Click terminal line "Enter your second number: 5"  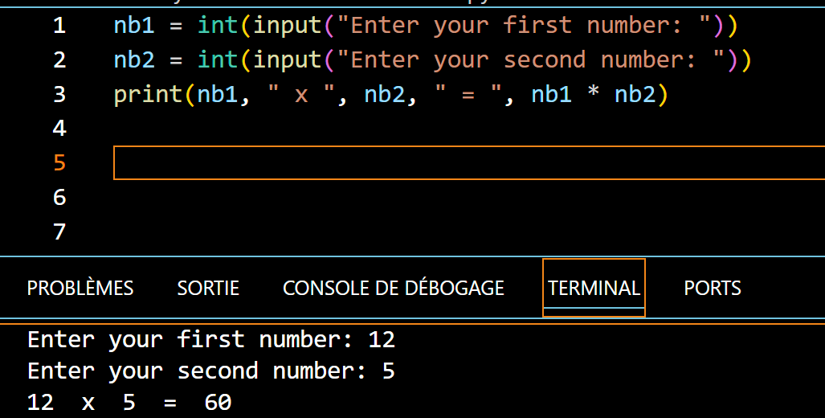point(210,371)
